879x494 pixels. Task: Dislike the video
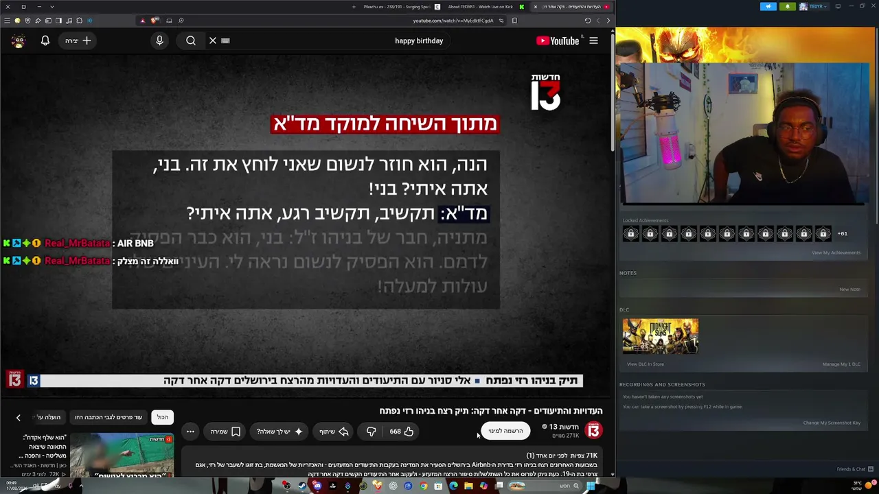coord(371,432)
